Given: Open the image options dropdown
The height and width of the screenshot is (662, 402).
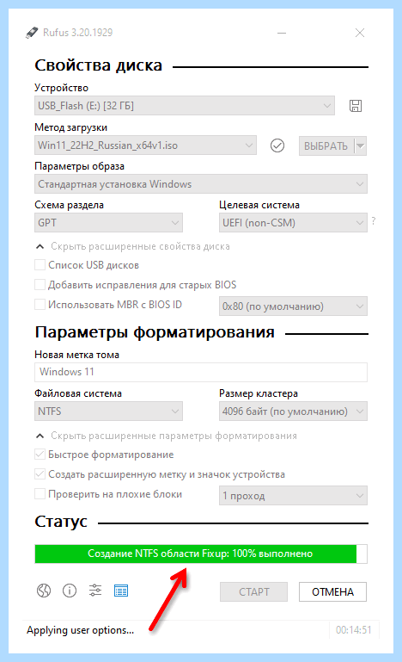Looking at the screenshot, I should pyautogui.click(x=201, y=184).
